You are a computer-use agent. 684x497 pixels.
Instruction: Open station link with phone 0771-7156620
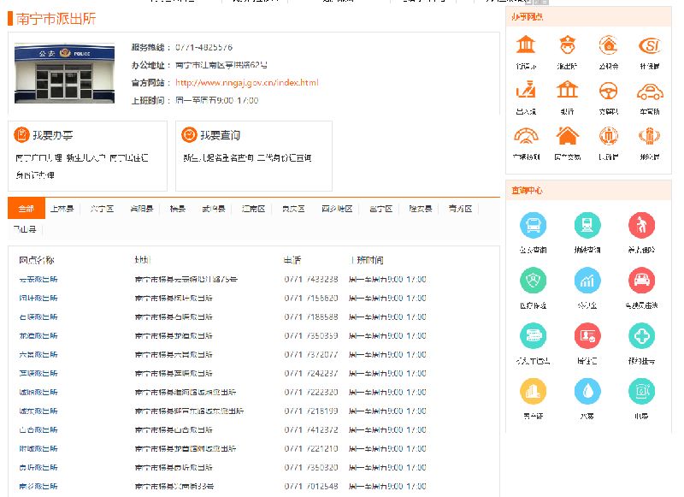tap(38, 298)
